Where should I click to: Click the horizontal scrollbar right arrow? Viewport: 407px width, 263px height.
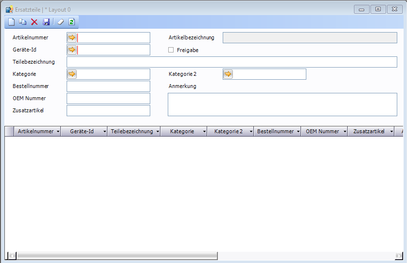click(x=399, y=256)
